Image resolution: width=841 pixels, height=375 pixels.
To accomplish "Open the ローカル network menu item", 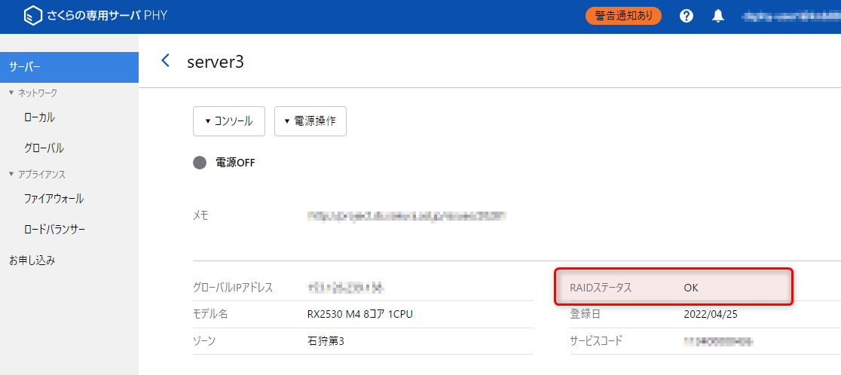I will [x=39, y=117].
